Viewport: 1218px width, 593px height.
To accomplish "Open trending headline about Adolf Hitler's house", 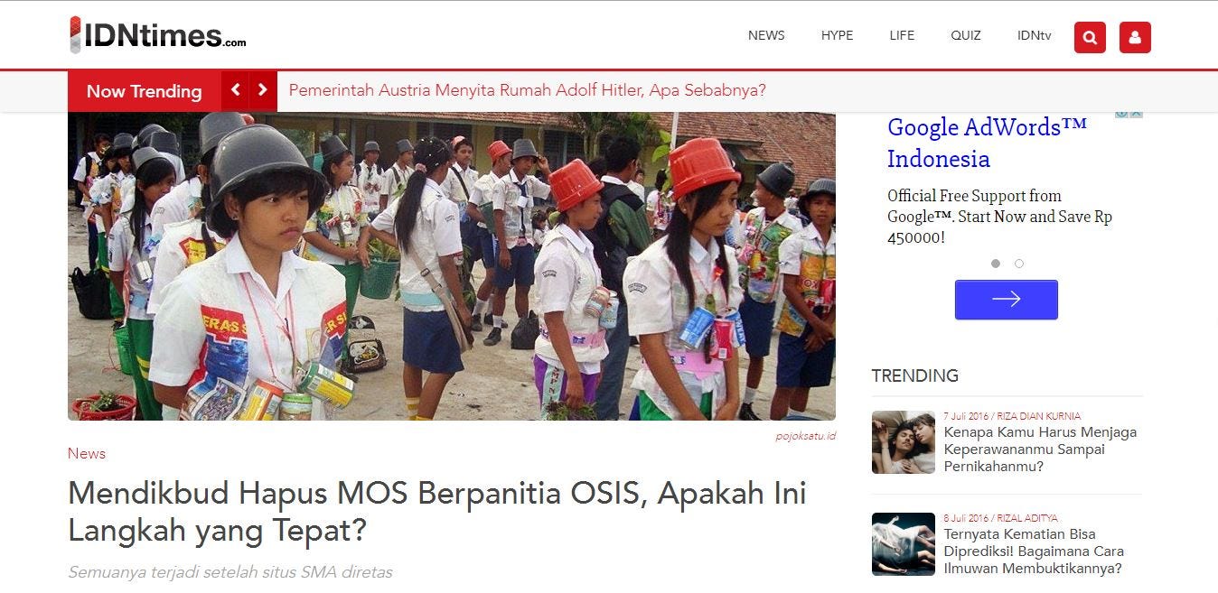I will coord(528,90).
